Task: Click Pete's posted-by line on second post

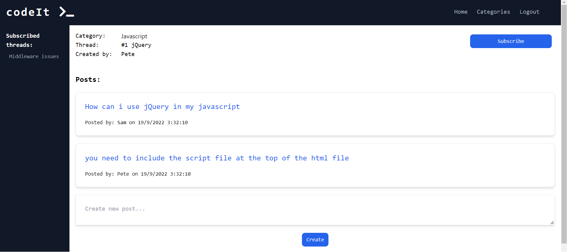Action: [138, 174]
